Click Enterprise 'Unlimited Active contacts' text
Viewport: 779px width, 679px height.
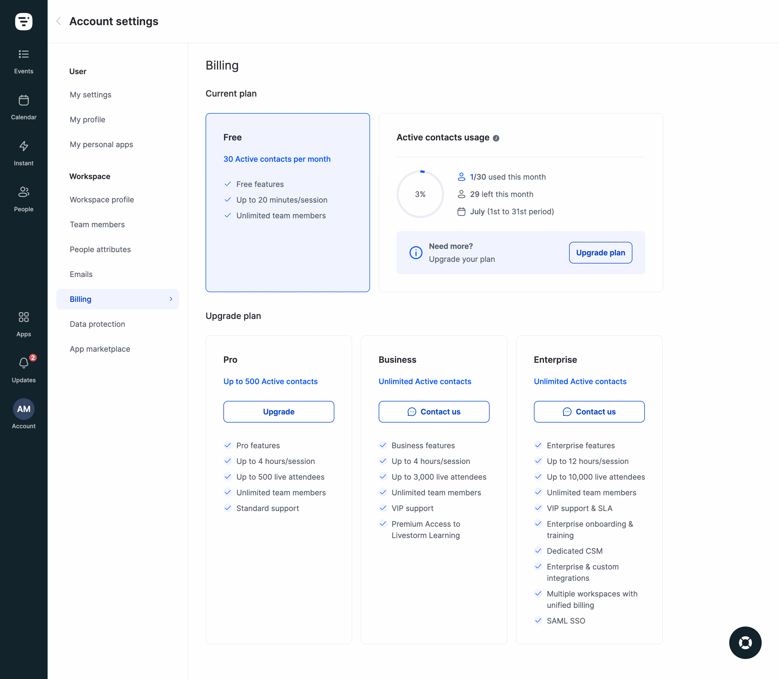tap(580, 381)
